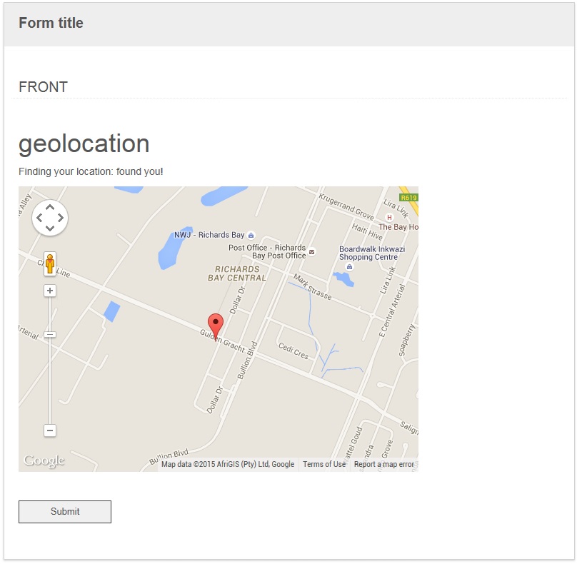The width and height of the screenshot is (577, 564).
Task: Click the Google logo on map
Action: [x=44, y=461]
